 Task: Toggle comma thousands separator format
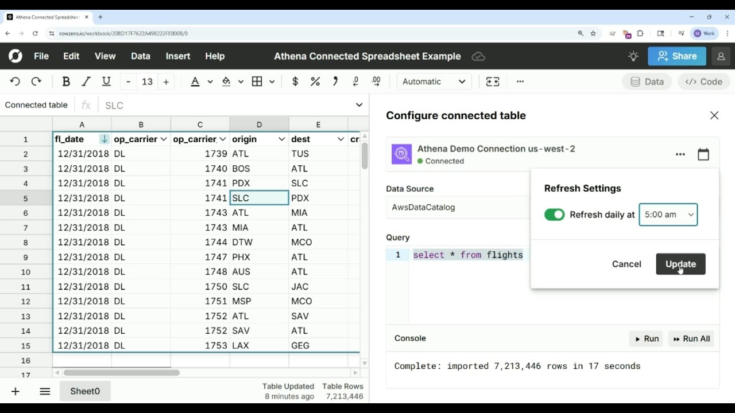[x=335, y=81]
